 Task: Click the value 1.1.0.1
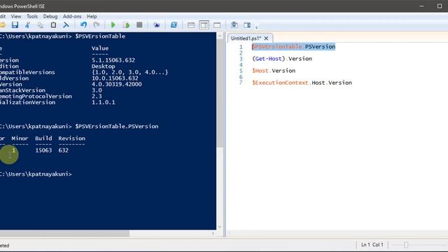pos(103,102)
